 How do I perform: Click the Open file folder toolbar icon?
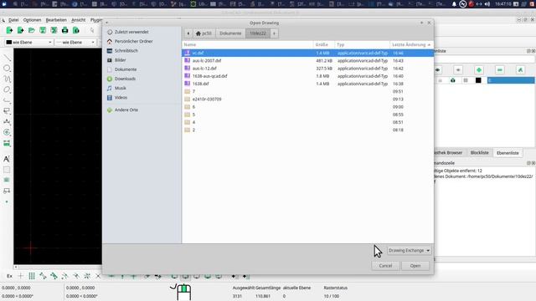click(x=32, y=30)
